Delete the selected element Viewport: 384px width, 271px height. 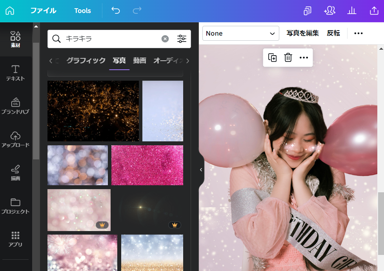(288, 58)
